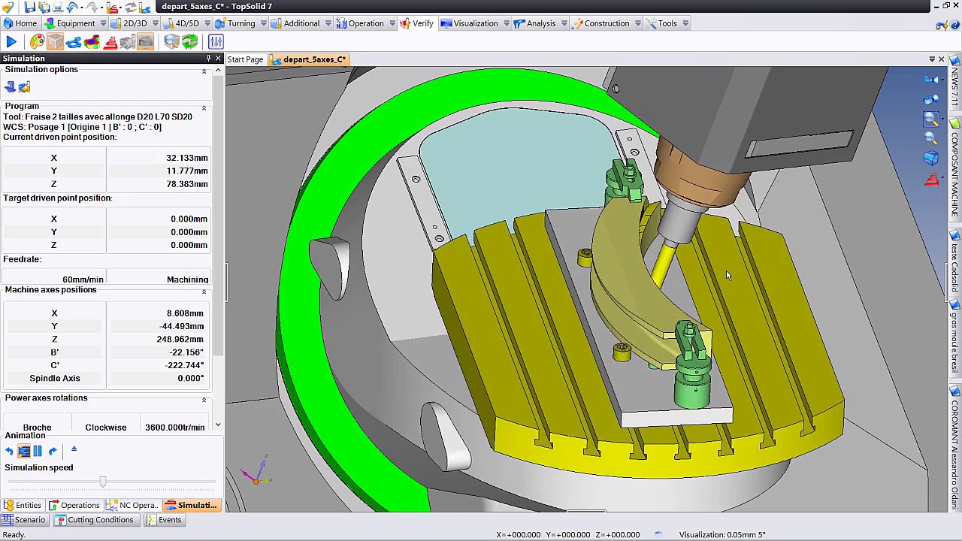Click the blue play simulation arrow in toolbar
The image size is (962, 541).
[11, 42]
